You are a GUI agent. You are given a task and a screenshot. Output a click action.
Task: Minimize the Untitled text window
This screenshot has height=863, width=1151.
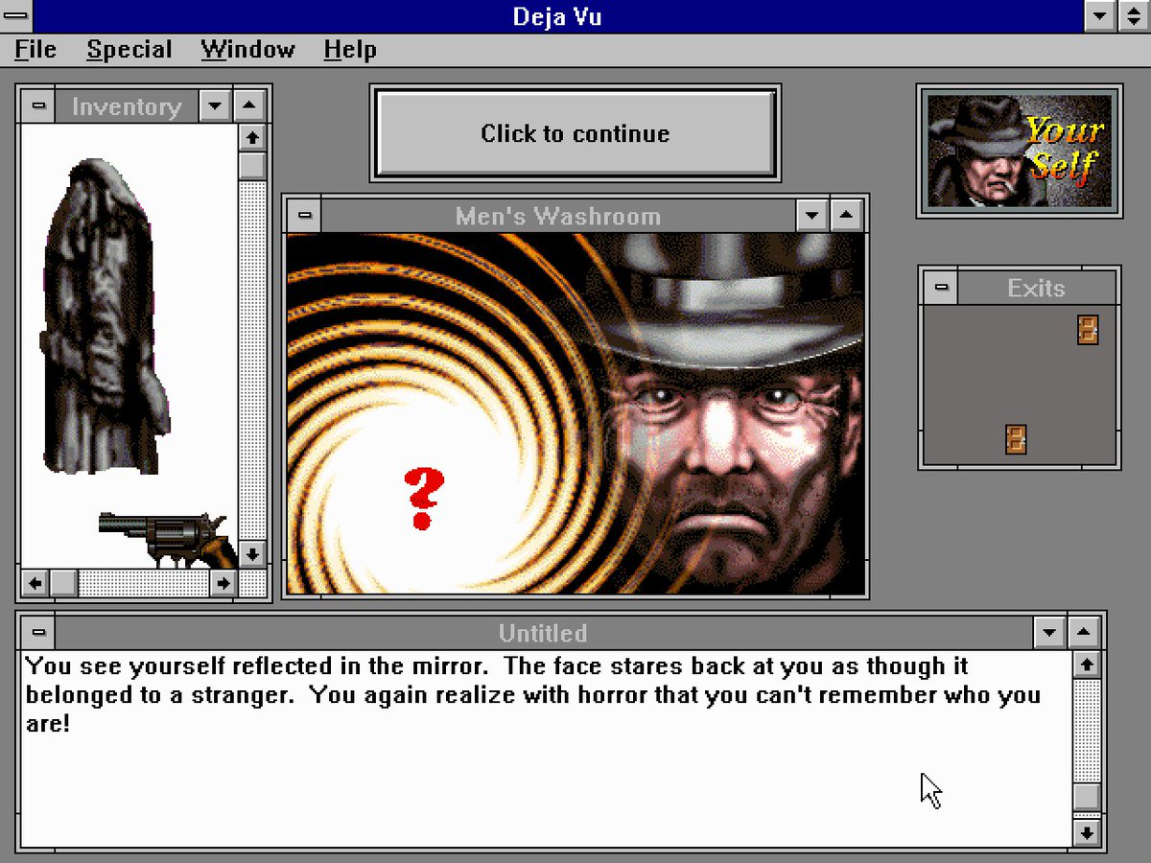(x=1049, y=633)
